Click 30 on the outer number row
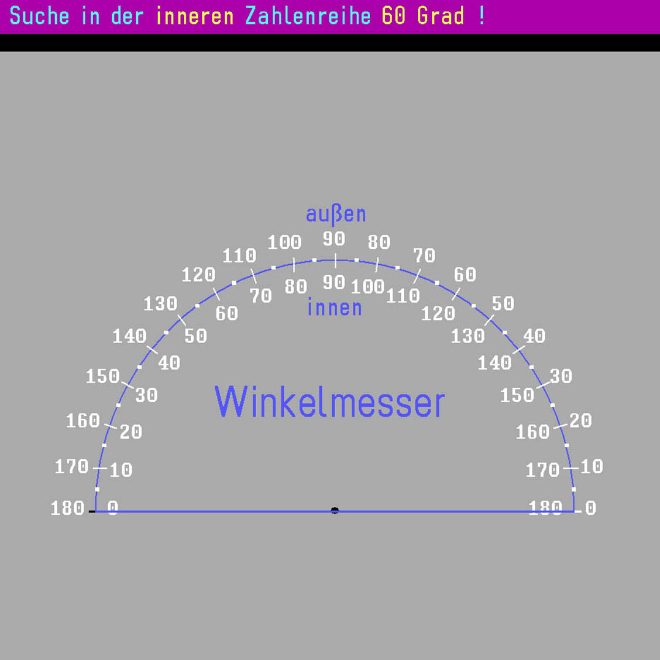Viewport: 660px width, 660px height. (561, 376)
